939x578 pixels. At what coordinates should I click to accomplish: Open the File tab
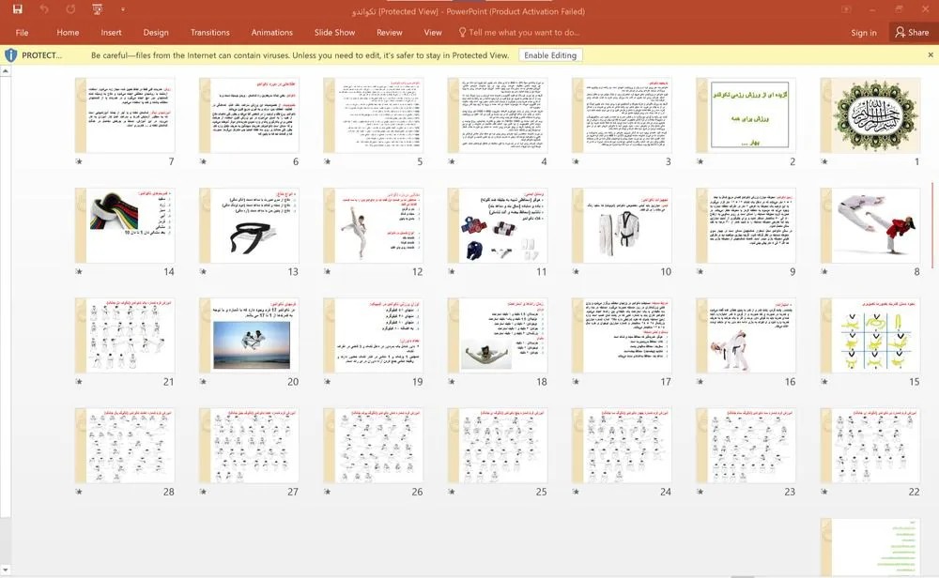click(x=23, y=32)
